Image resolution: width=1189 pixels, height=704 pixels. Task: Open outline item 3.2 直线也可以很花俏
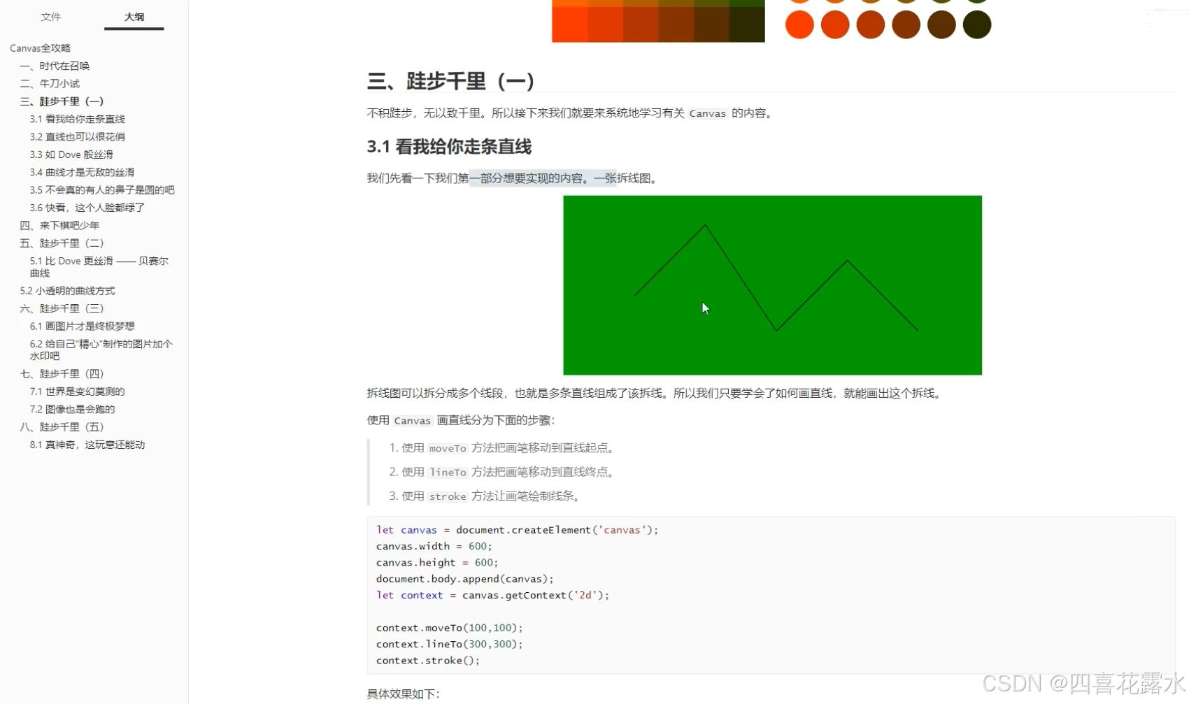(x=77, y=137)
